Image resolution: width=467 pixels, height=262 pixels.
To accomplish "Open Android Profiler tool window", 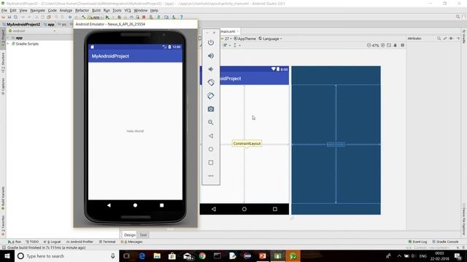I will click(x=80, y=242).
